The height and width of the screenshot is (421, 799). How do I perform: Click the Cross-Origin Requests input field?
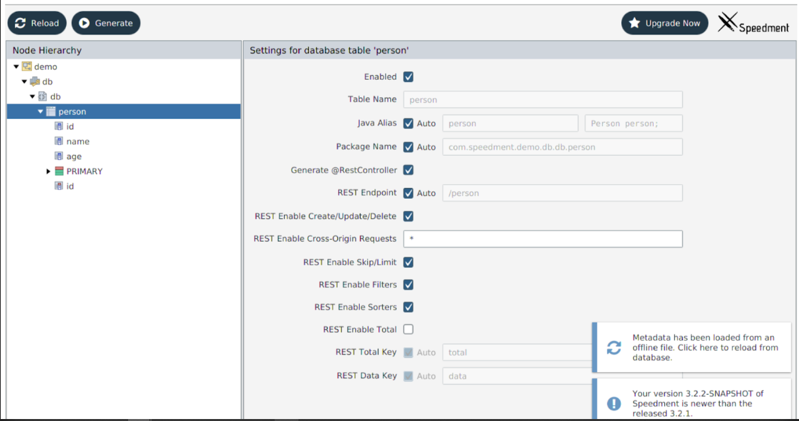coord(543,239)
